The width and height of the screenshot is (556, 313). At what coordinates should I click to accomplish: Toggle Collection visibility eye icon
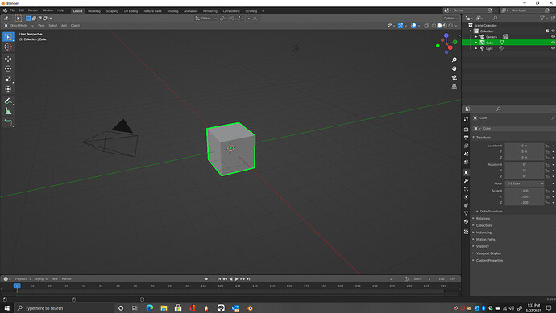[553, 31]
